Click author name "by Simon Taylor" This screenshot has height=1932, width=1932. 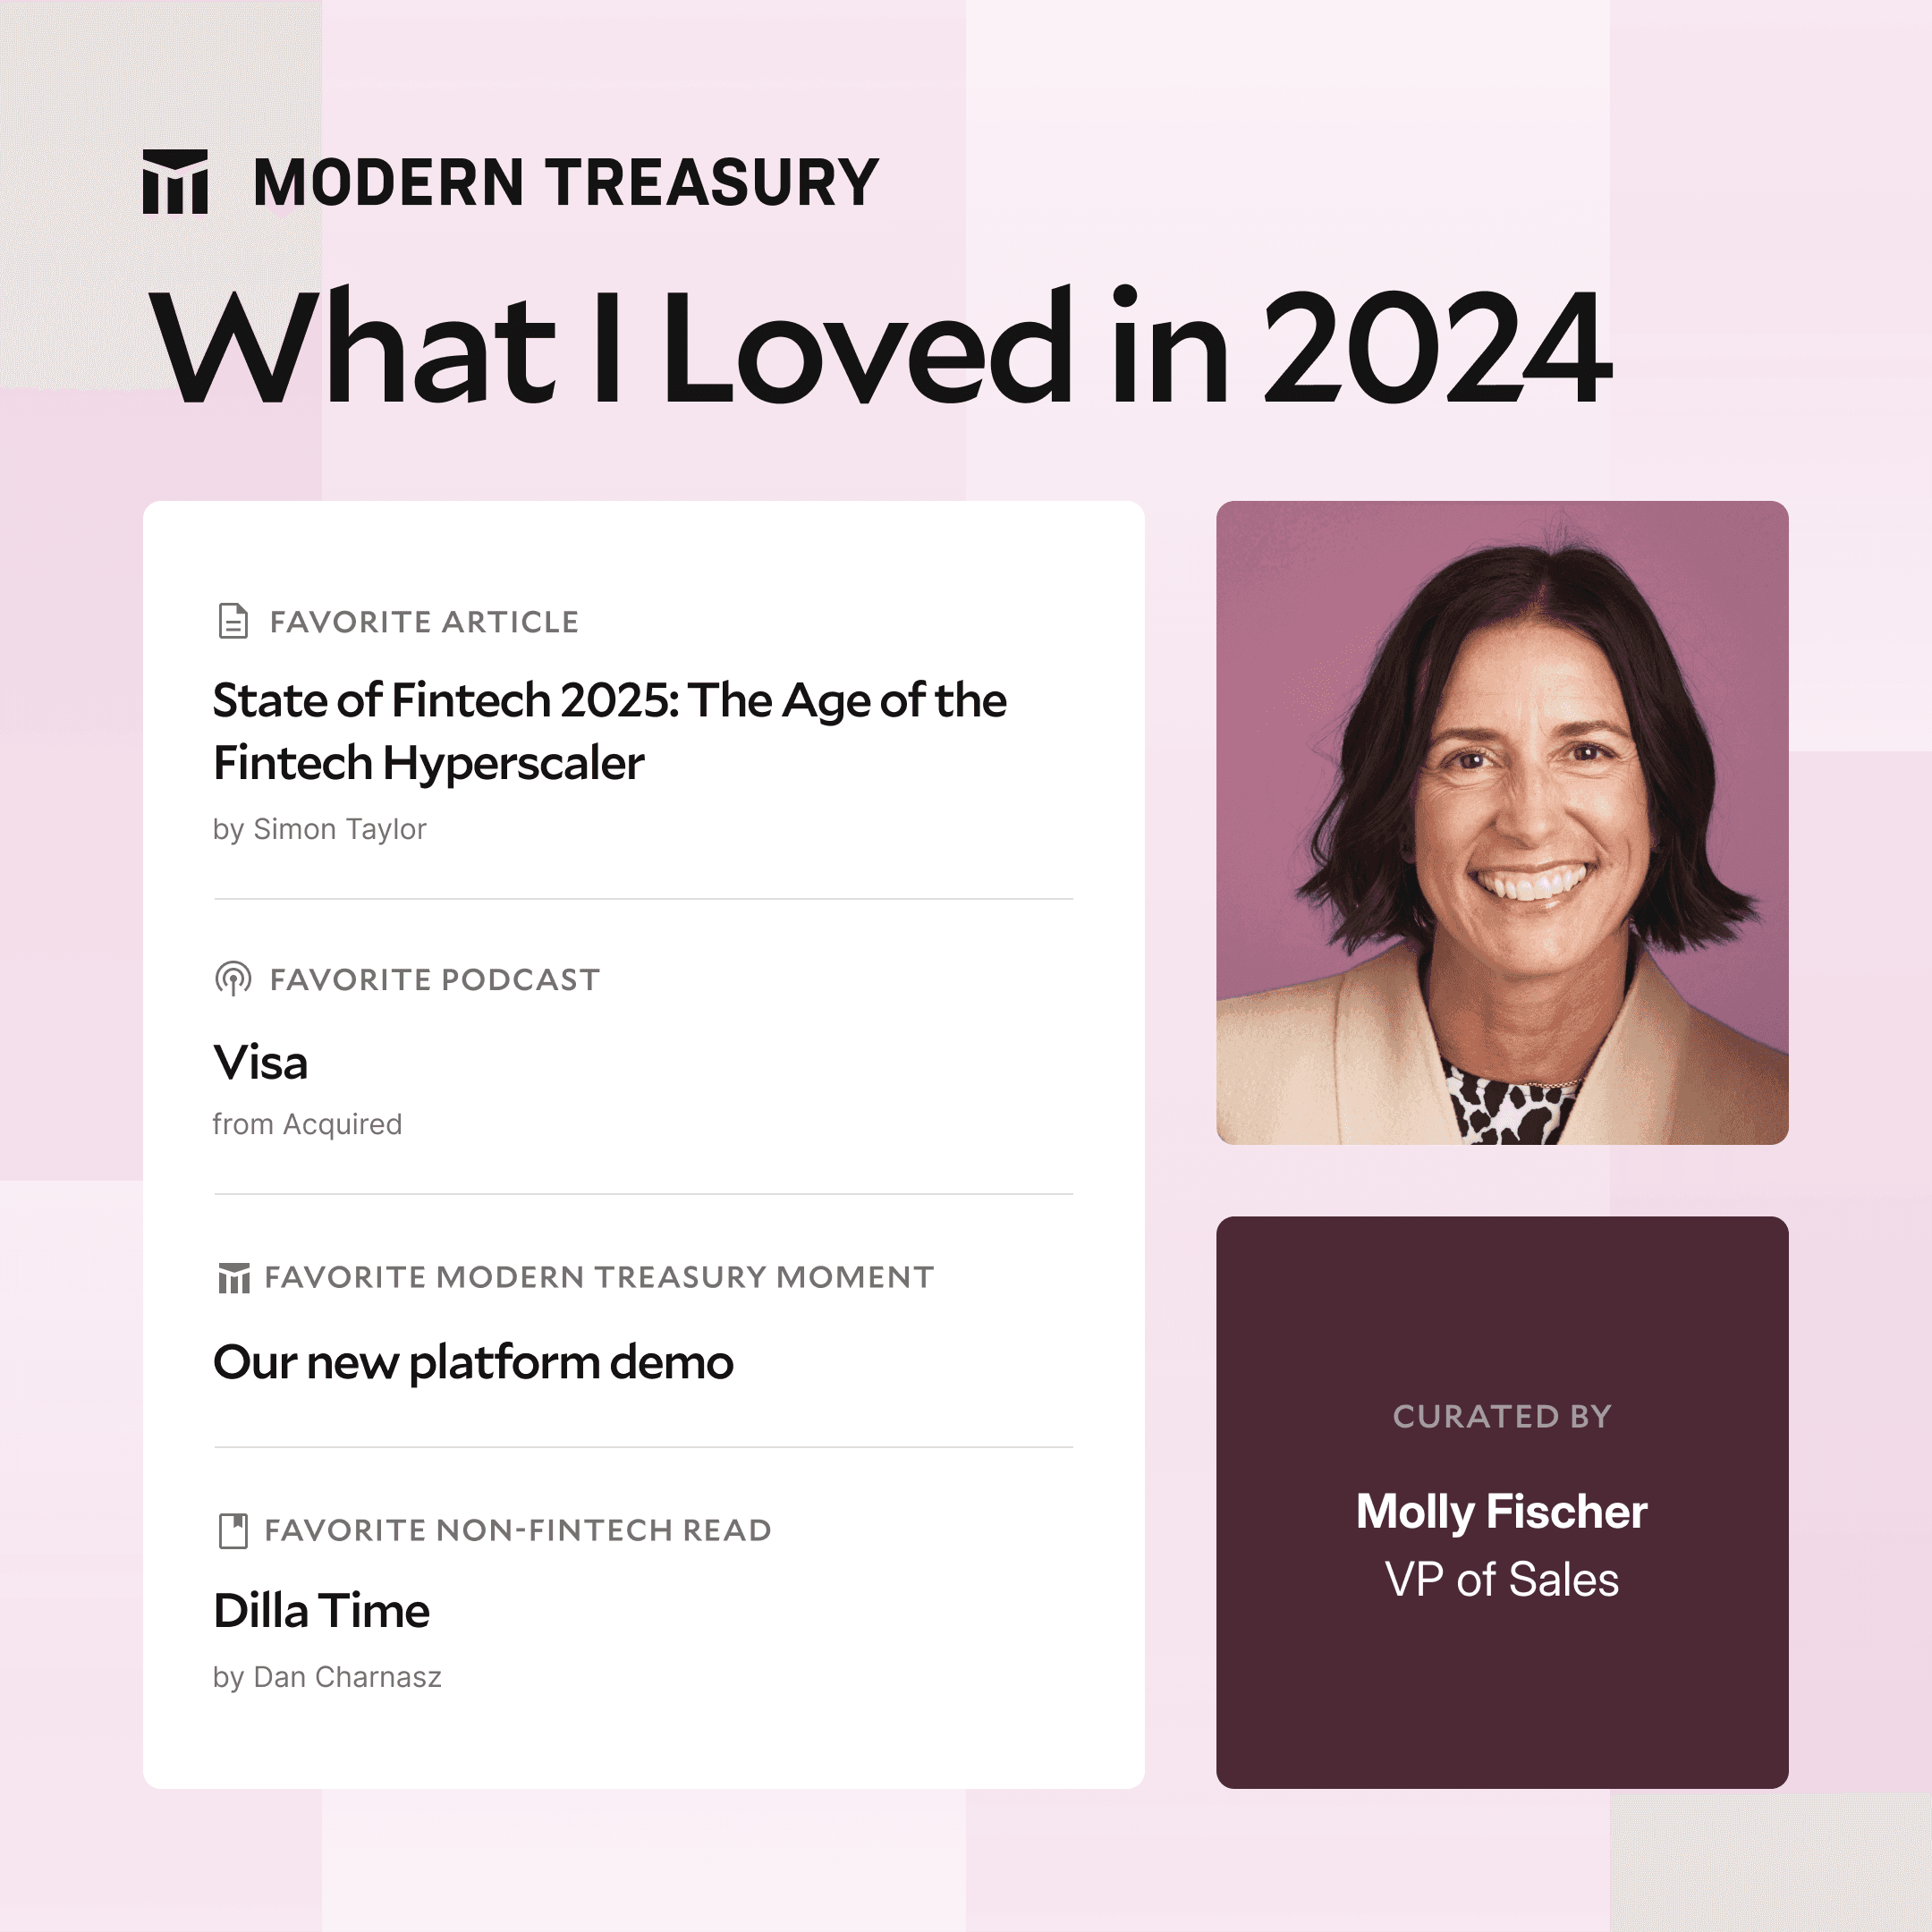(x=319, y=829)
